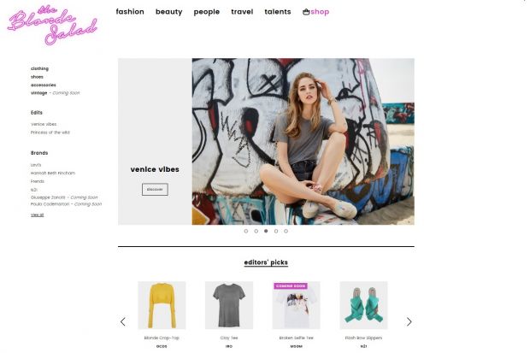Image resolution: width=530 pixels, height=353 pixels.
Task: Click the discover button for venice vibes
Action: coord(155,190)
